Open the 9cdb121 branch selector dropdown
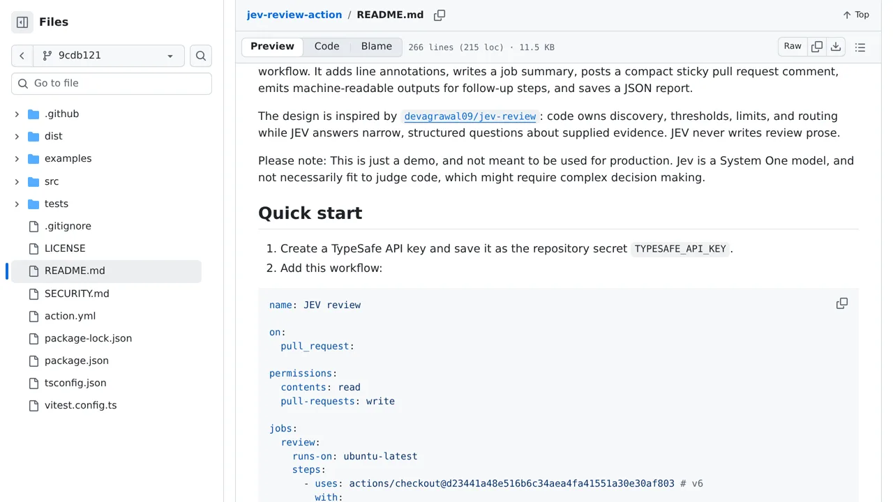Screen dimensions: 893x502 click(x=108, y=56)
